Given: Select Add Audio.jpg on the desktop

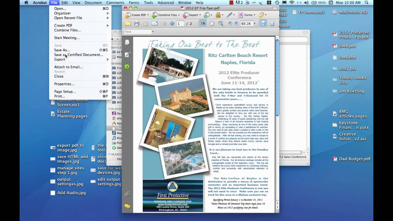Looking at the screenshot, I should click(x=68, y=193).
